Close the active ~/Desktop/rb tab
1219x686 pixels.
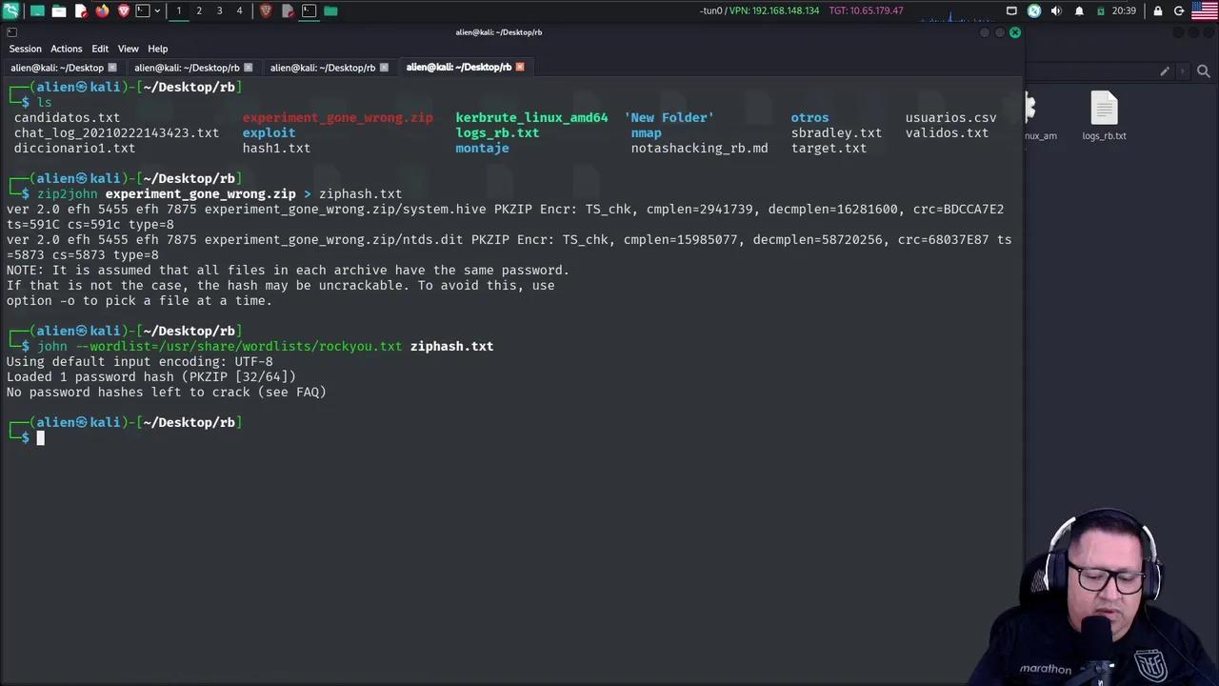click(x=520, y=68)
